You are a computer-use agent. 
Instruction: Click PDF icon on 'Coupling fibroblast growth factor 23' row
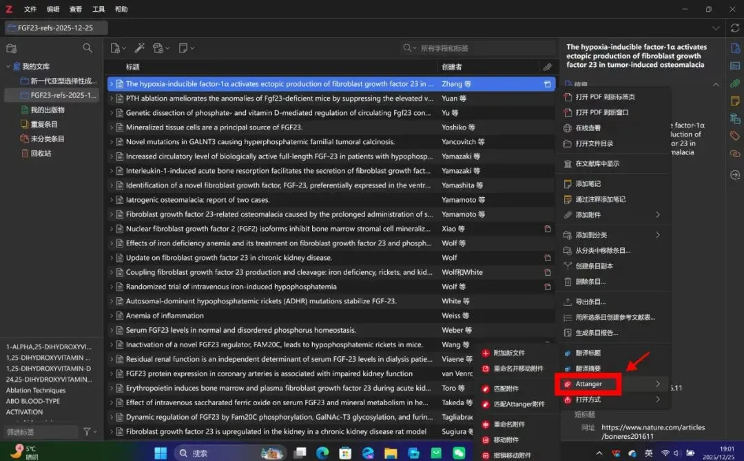(548, 272)
